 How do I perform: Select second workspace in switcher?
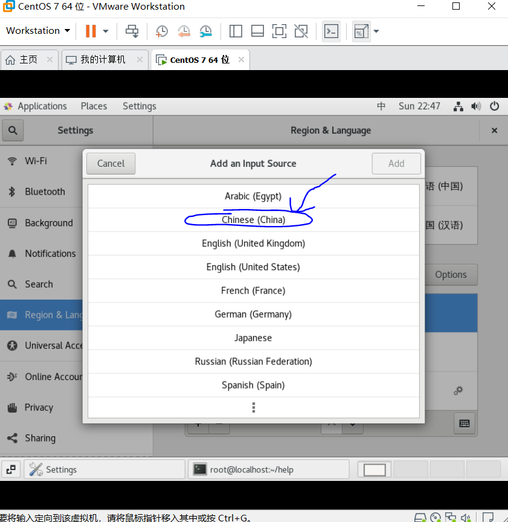(x=411, y=469)
